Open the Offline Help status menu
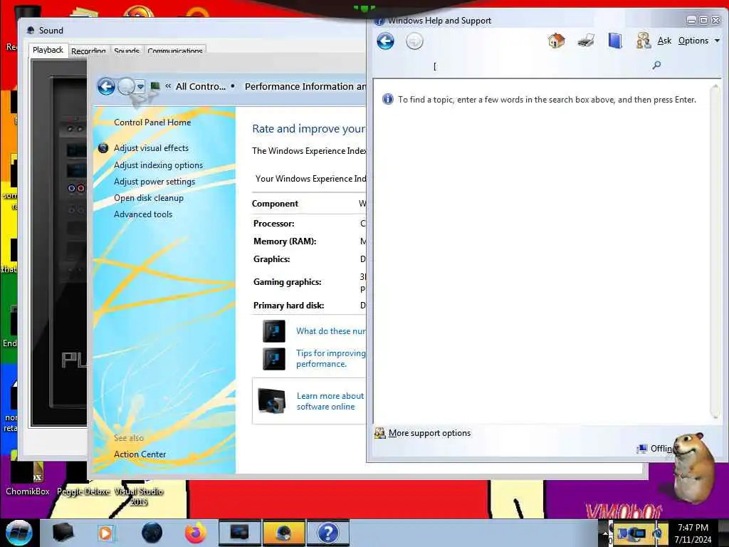 pyautogui.click(x=656, y=449)
